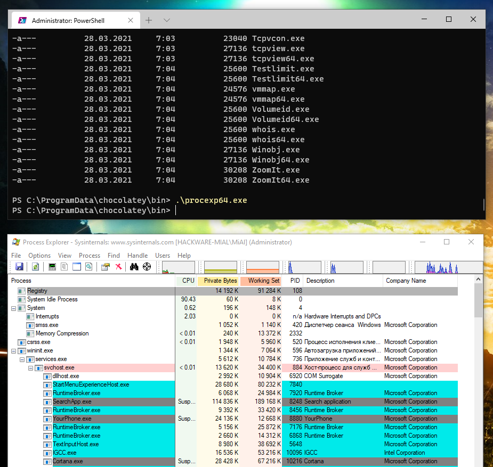Collapse the System process tree node

(x=14, y=308)
